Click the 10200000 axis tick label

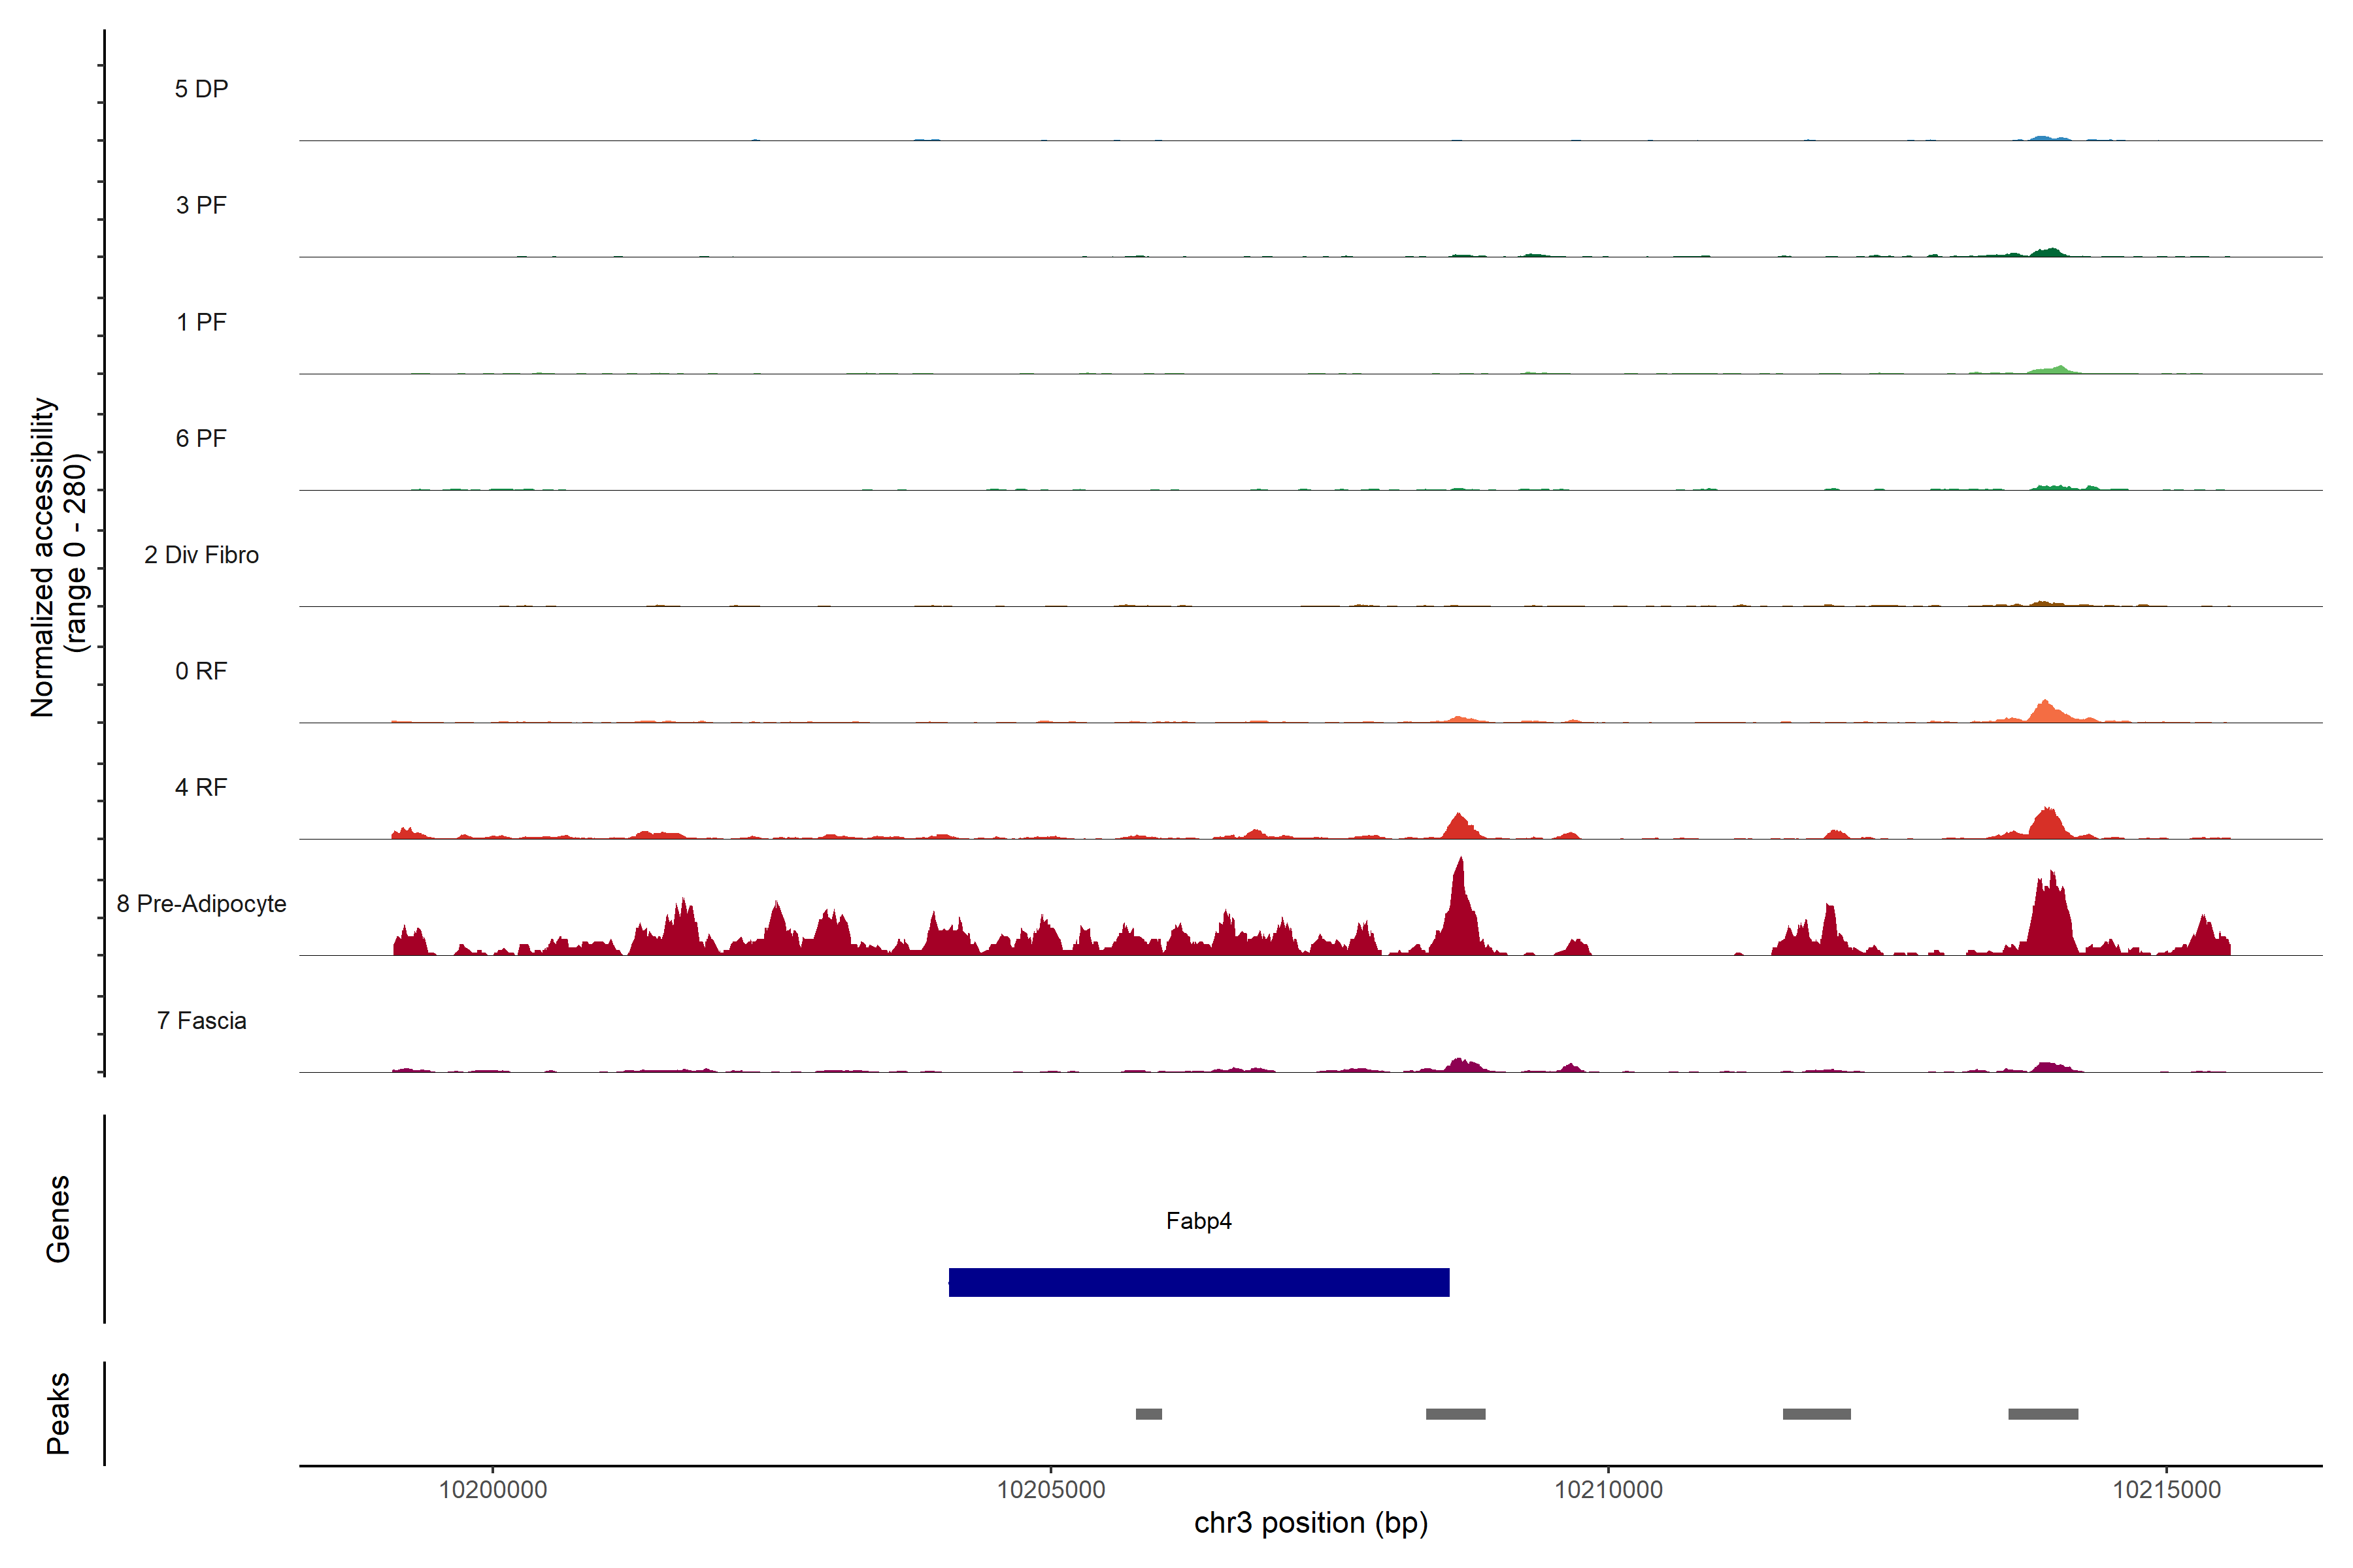click(493, 1490)
